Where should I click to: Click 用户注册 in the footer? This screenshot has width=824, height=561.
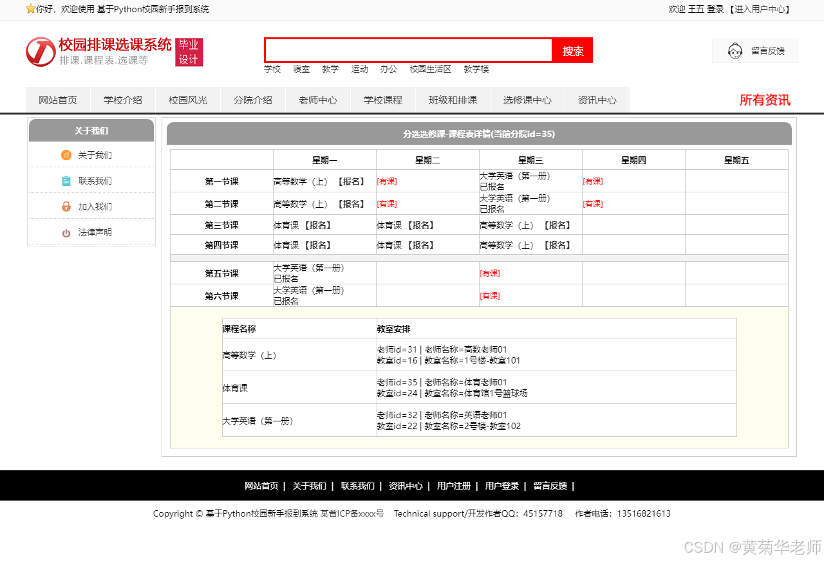[454, 486]
